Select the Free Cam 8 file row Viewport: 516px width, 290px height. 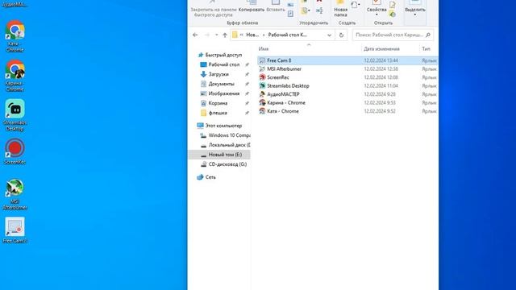[347, 60]
